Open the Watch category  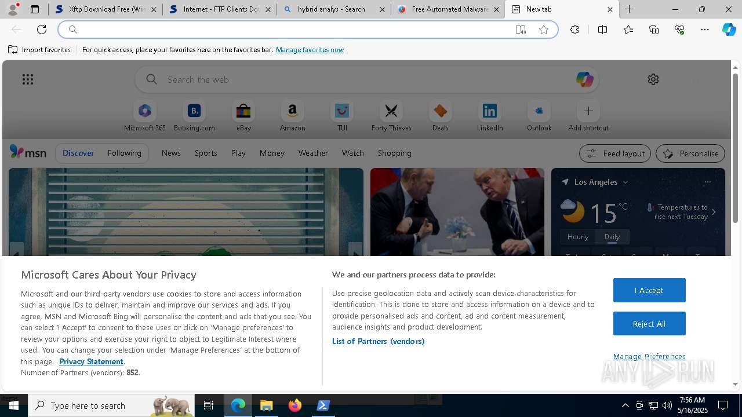(353, 153)
